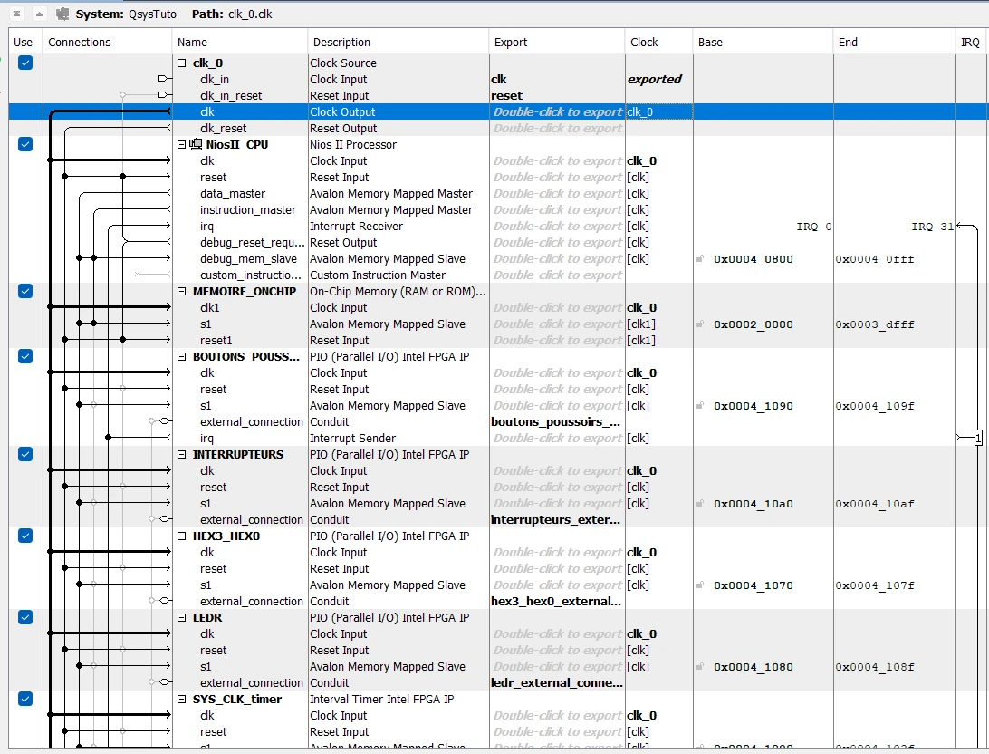Select custom_instruction master row name

click(250, 275)
